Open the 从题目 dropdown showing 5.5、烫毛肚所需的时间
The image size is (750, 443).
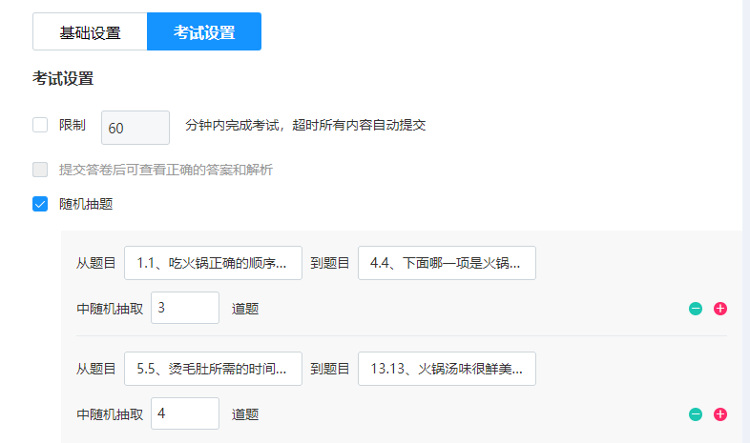point(214,369)
